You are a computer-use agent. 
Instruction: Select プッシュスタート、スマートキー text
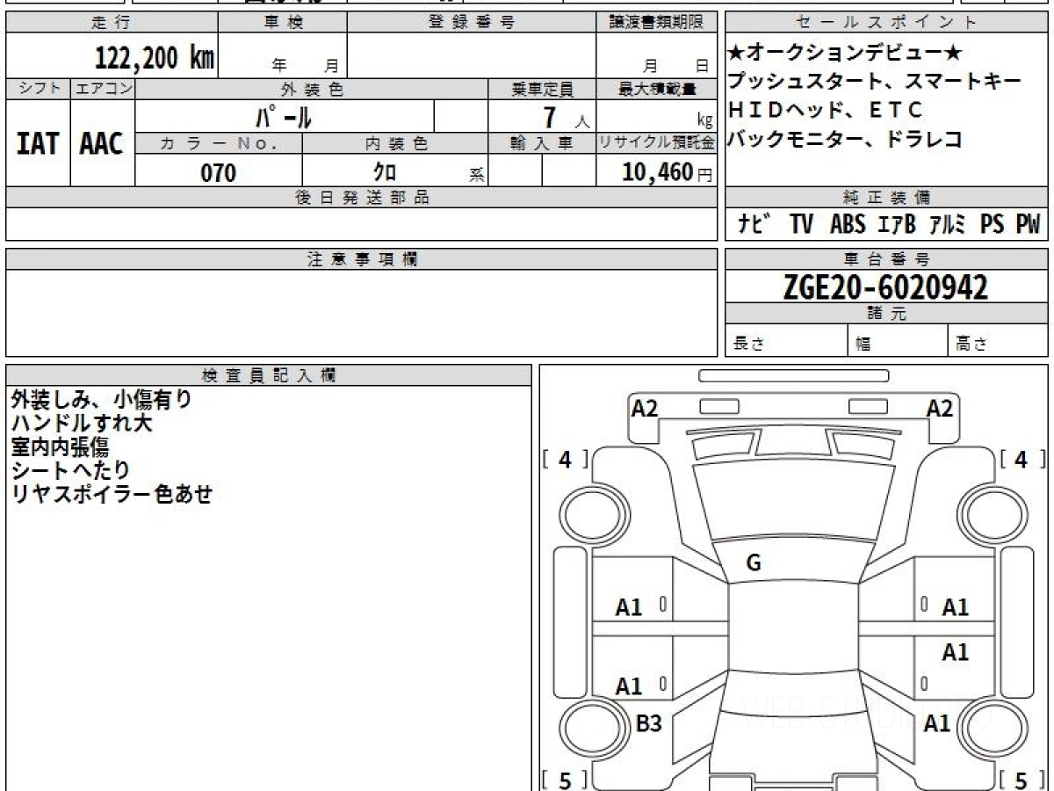click(875, 82)
